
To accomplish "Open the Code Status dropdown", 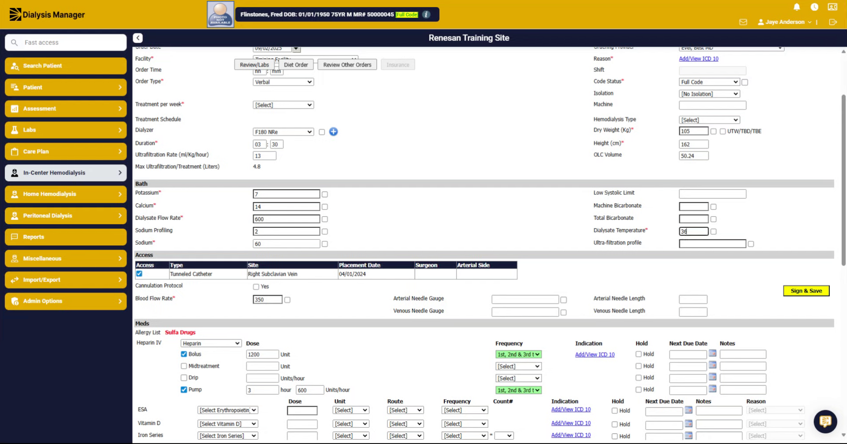I will point(709,82).
